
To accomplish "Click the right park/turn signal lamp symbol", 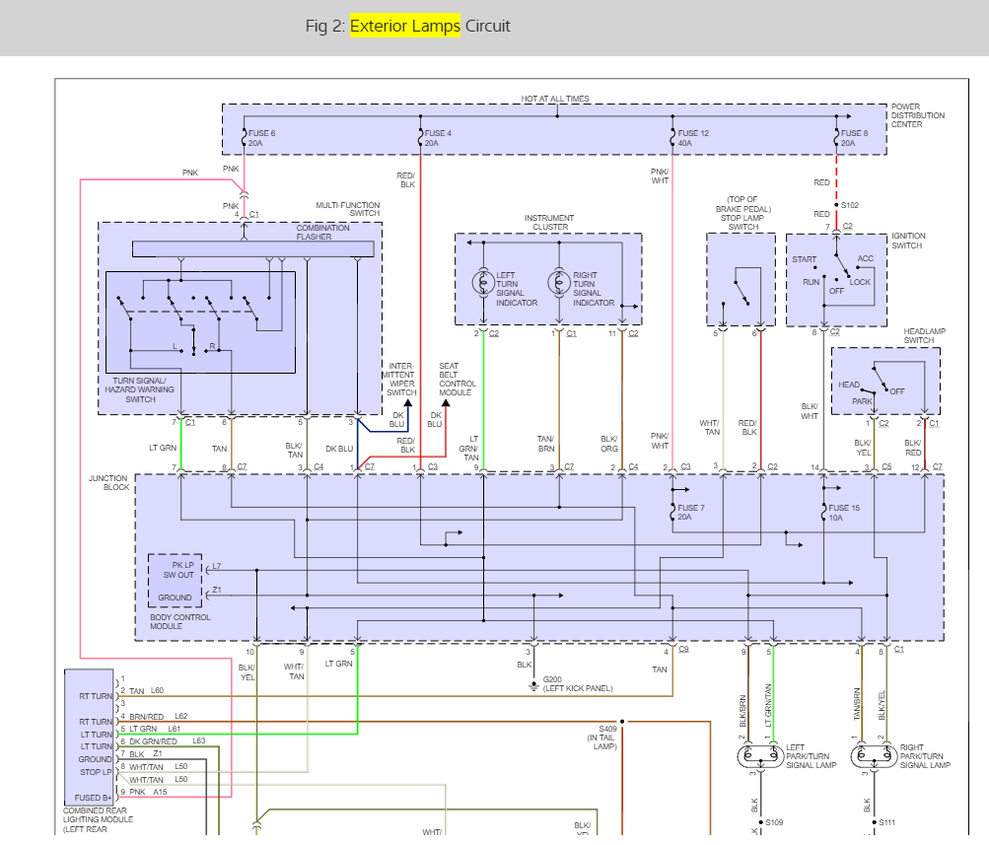I will [875, 755].
